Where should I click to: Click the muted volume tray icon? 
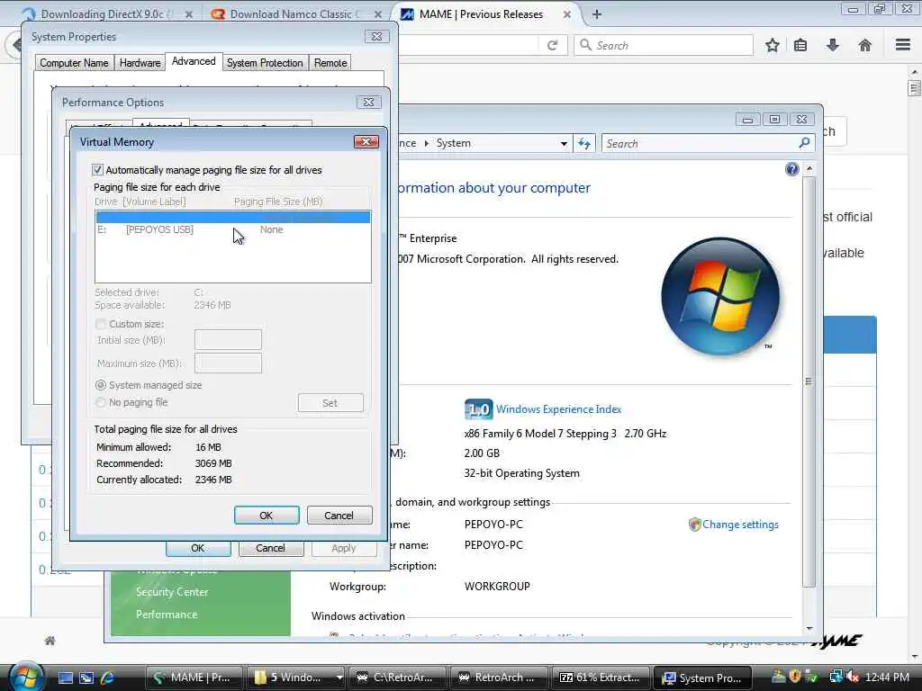[853, 677]
